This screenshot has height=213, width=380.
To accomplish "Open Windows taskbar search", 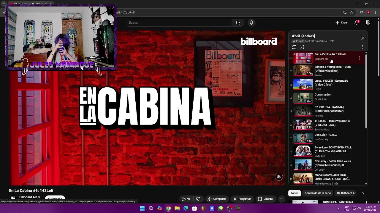I will (151, 208).
